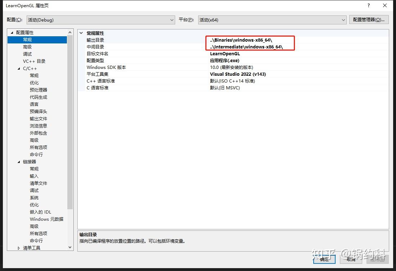
Task: Collapse the 链接器 tree node arrow
Action: pos(19,162)
